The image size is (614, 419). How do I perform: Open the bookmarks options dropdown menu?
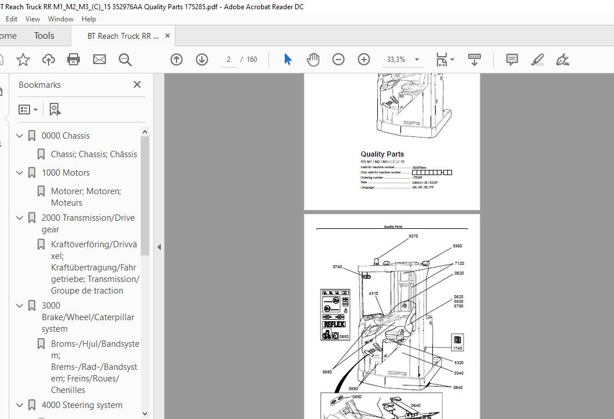[x=28, y=109]
